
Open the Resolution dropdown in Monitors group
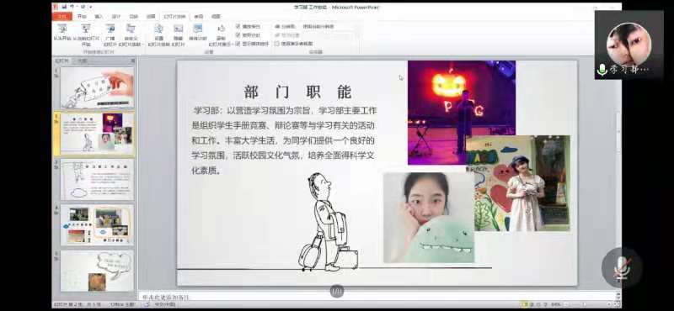318,26
